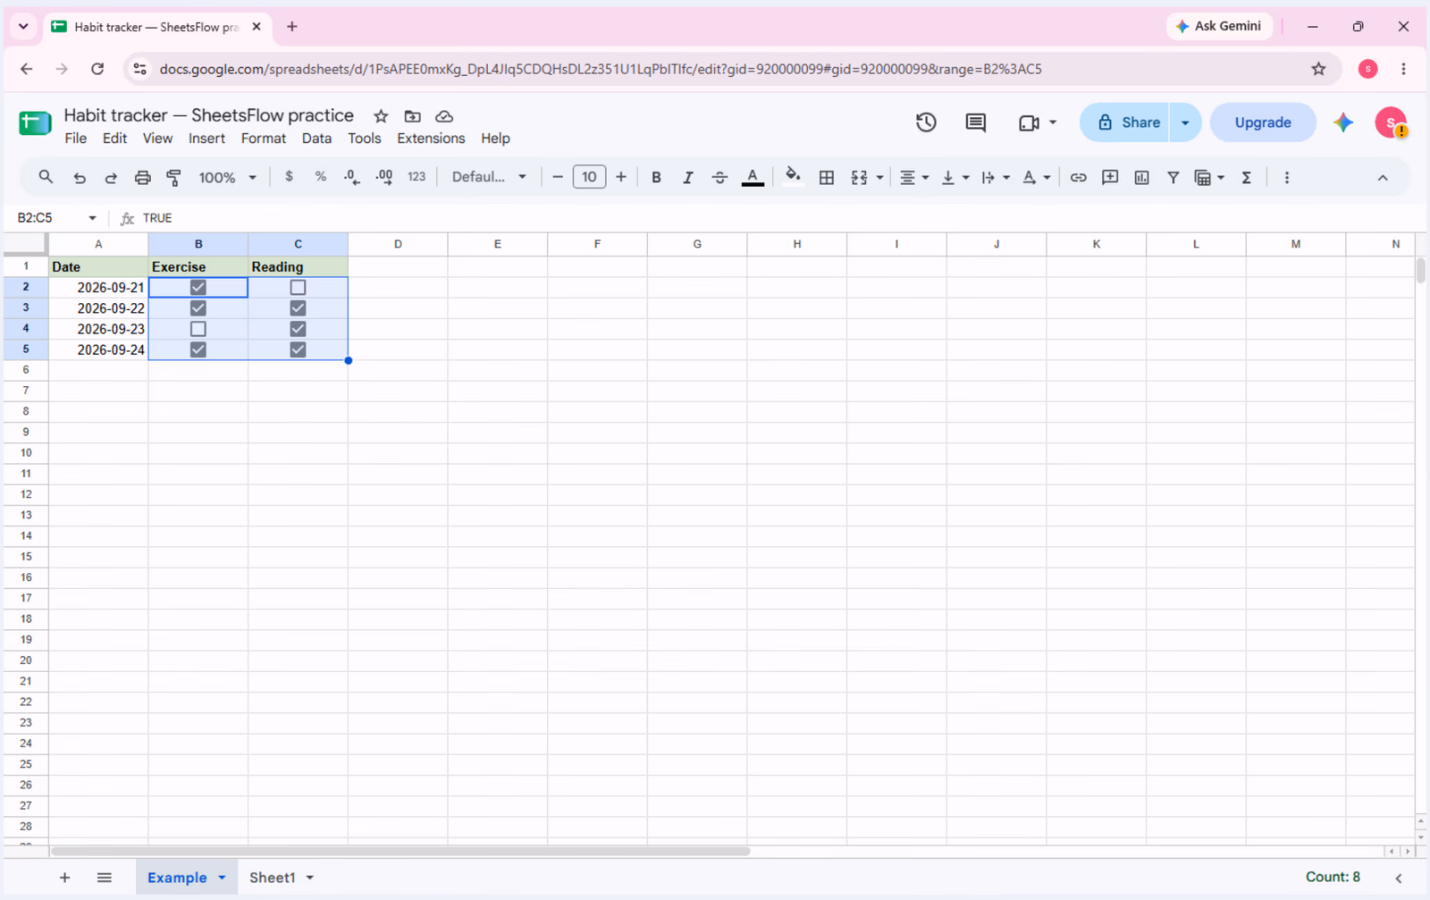Image resolution: width=1430 pixels, height=900 pixels.
Task: Open the Format menu
Action: (x=264, y=139)
